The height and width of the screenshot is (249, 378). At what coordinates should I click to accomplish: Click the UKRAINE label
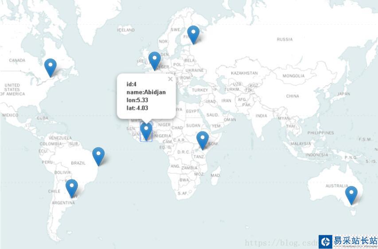tap(195, 70)
